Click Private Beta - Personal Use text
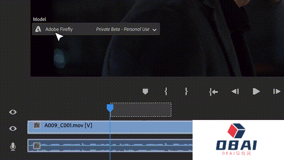The image size is (284, 160). pos(122,29)
